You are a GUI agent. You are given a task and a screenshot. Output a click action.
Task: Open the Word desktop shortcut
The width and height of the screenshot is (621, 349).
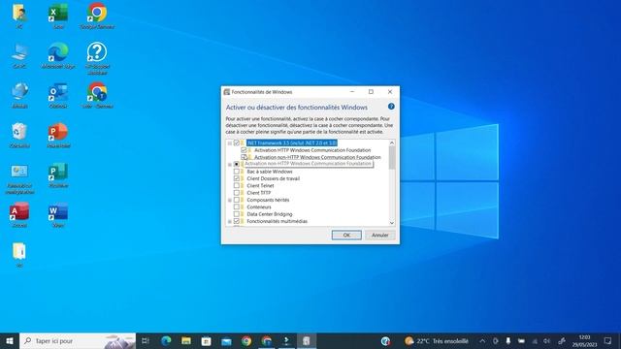point(58,215)
